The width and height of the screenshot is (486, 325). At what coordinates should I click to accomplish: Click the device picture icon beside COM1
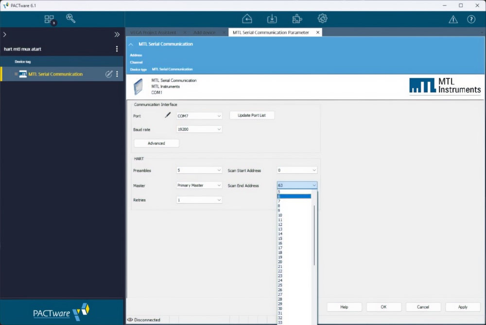pos(138,86)
